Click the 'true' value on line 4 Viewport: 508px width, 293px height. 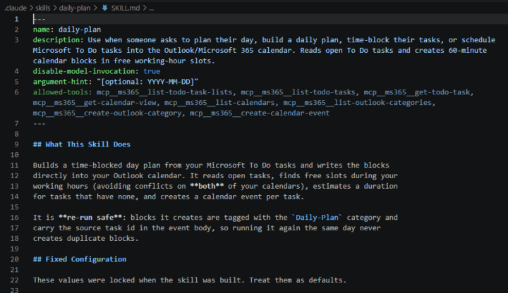point(152,71)
